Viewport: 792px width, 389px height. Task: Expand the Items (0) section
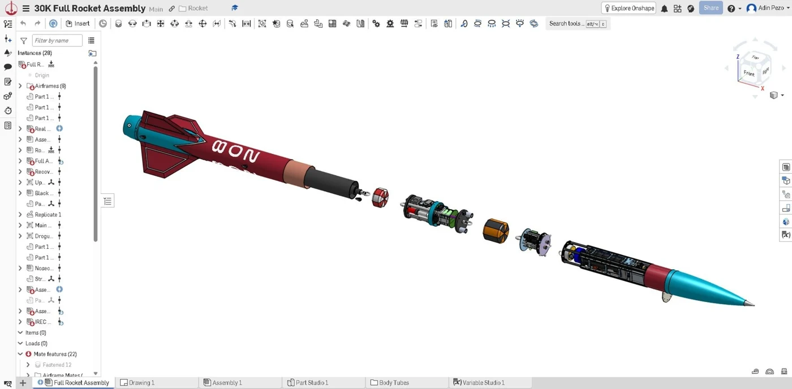[20, 333]
